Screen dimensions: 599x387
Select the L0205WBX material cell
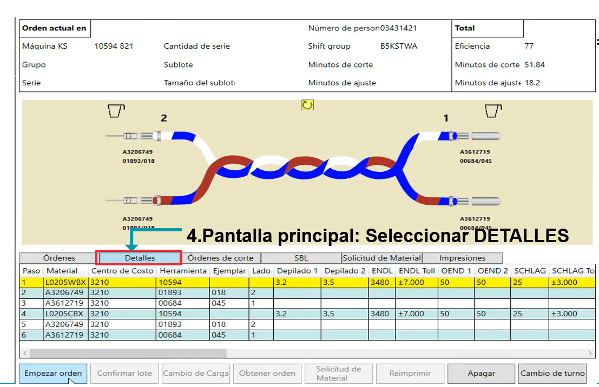pos(65,283)
